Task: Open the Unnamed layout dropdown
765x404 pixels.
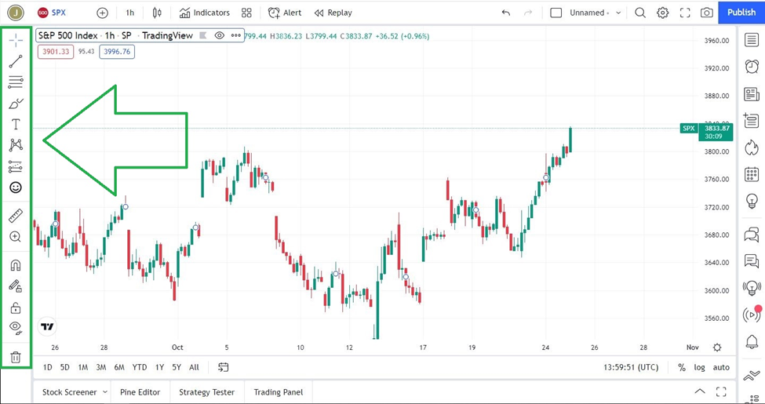Action: pos(596,13)
